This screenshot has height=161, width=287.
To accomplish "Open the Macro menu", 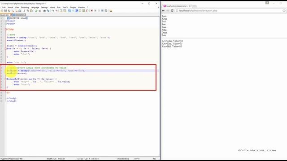I will click(52, 7).
